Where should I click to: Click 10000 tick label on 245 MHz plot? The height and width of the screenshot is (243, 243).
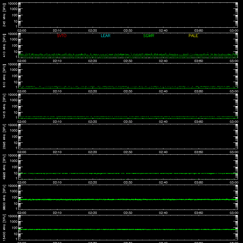[x=13, y=4]
